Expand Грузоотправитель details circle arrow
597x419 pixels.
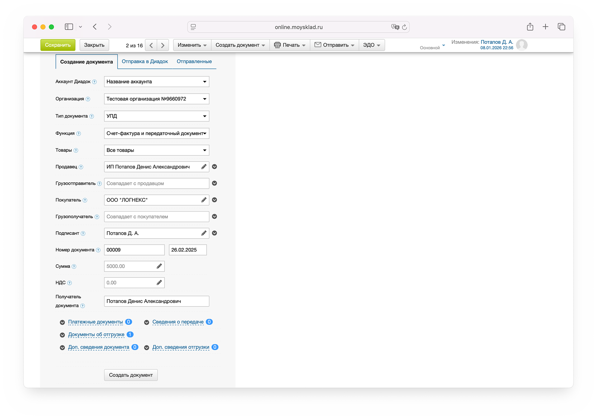coord(214,183)
